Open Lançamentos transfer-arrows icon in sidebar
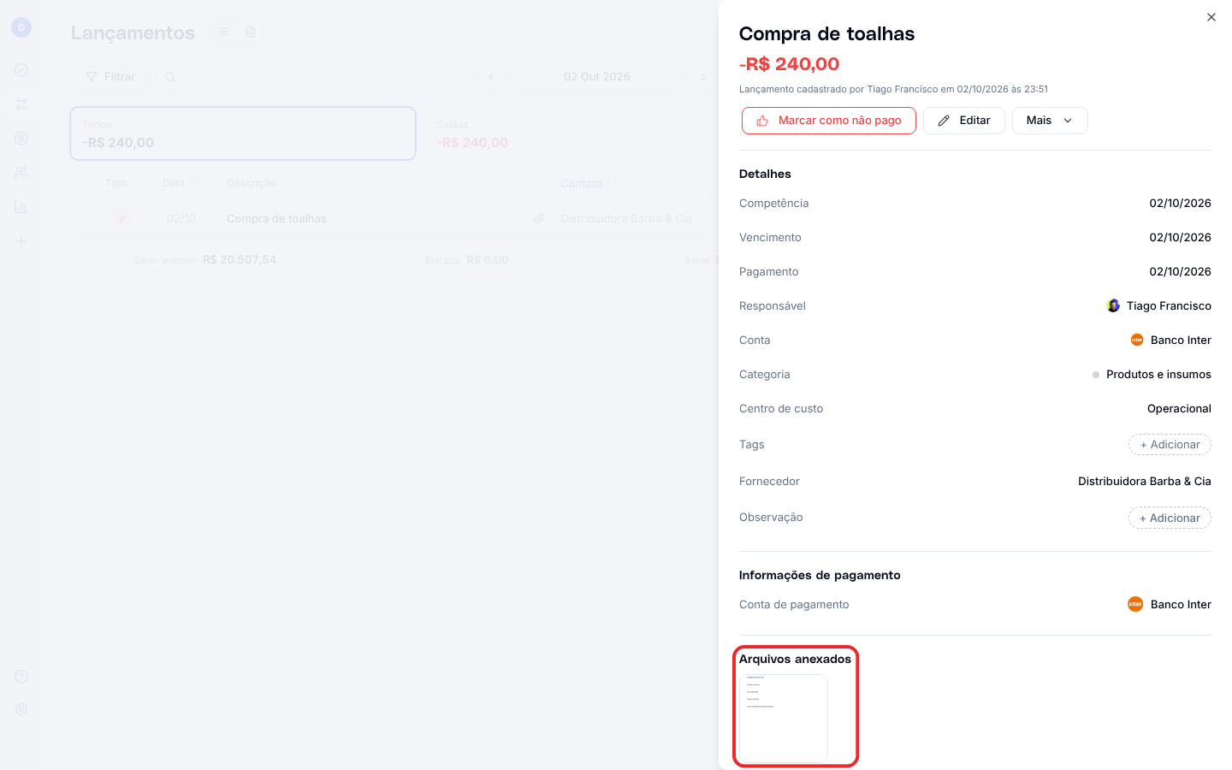The height and width of the screenshot is (770, 1232). pos(21,104)
